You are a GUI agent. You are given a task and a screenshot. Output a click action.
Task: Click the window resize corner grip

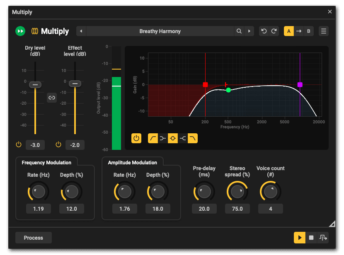click(332, 224)
